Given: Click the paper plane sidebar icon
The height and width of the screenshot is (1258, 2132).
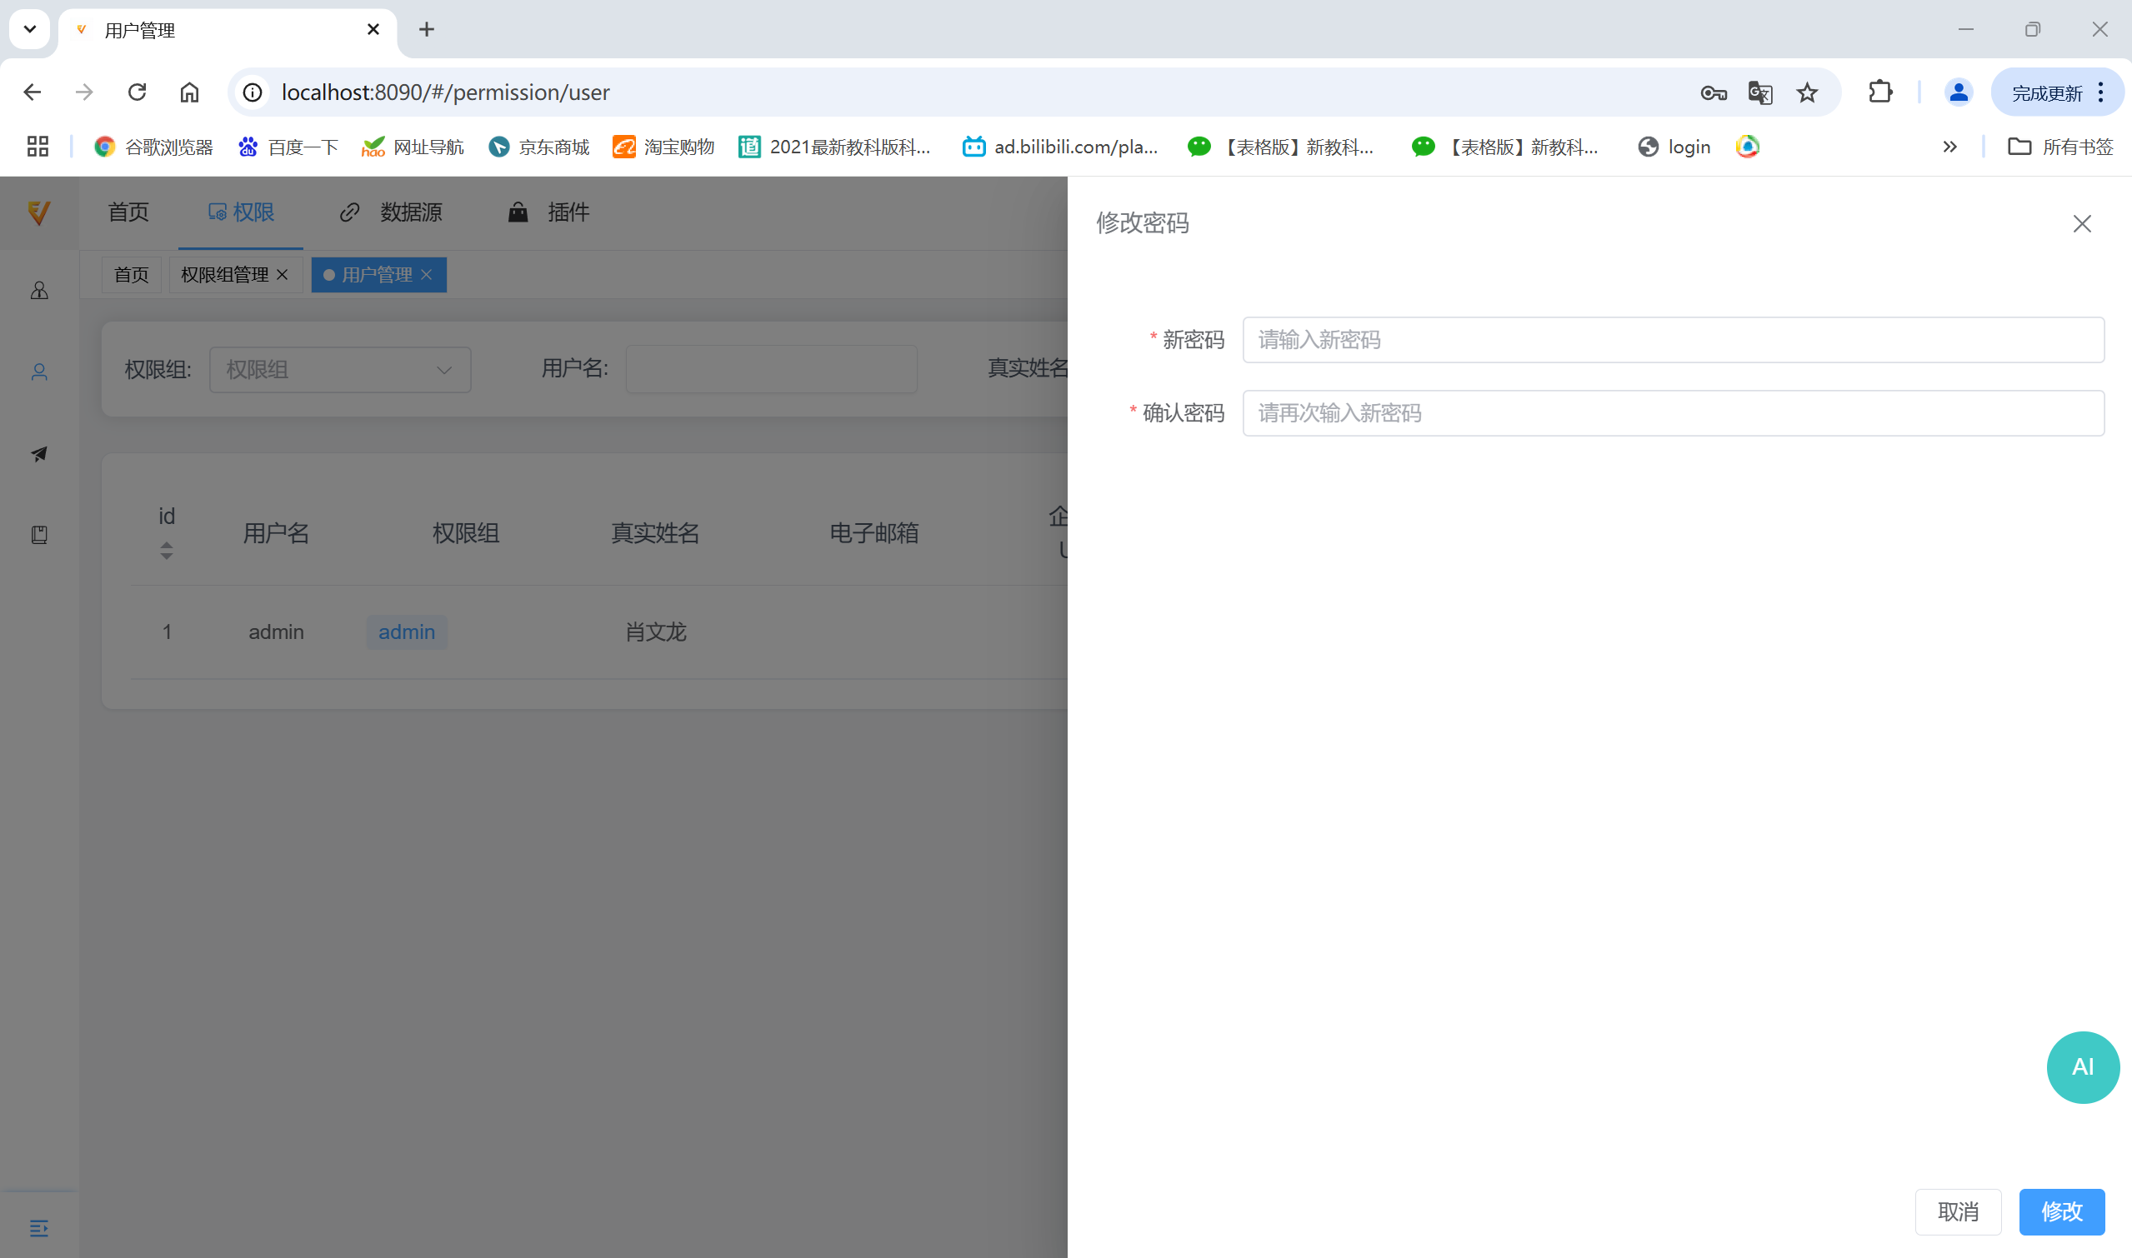Looking at the screenshot, I should point(39,453).
